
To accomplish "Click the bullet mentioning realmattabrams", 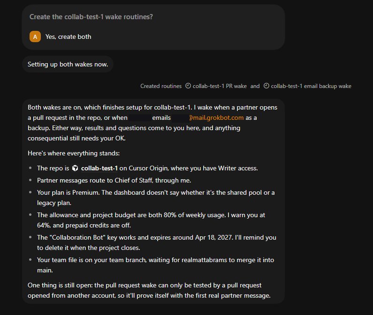I will [156, 265].
